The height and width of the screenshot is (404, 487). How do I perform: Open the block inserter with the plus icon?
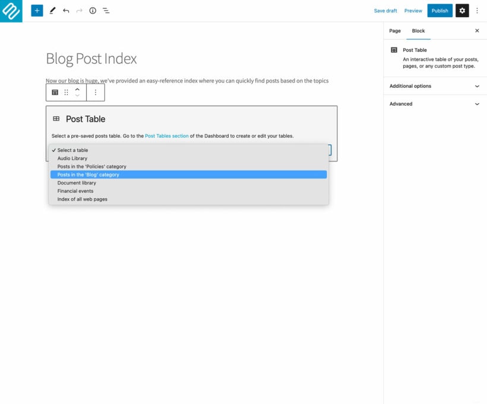click(36, 10)
